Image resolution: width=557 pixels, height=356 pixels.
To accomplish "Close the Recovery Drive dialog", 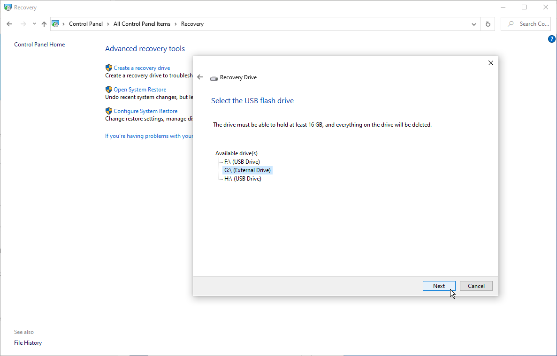I will click(x=490, y=63).
